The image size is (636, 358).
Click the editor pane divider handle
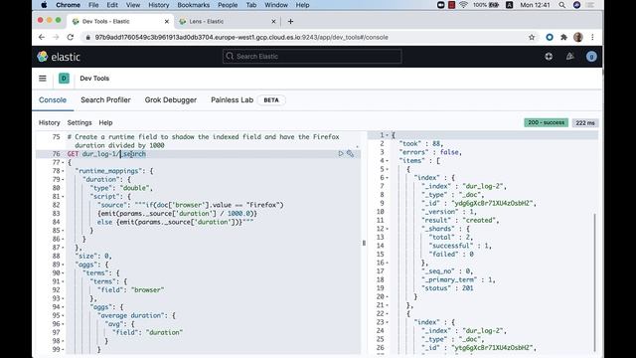click(364, 243)
